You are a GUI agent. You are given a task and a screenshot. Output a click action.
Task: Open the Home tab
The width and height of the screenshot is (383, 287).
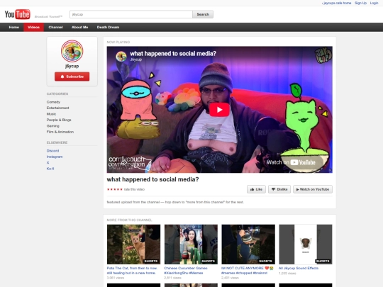click(14, 27)
